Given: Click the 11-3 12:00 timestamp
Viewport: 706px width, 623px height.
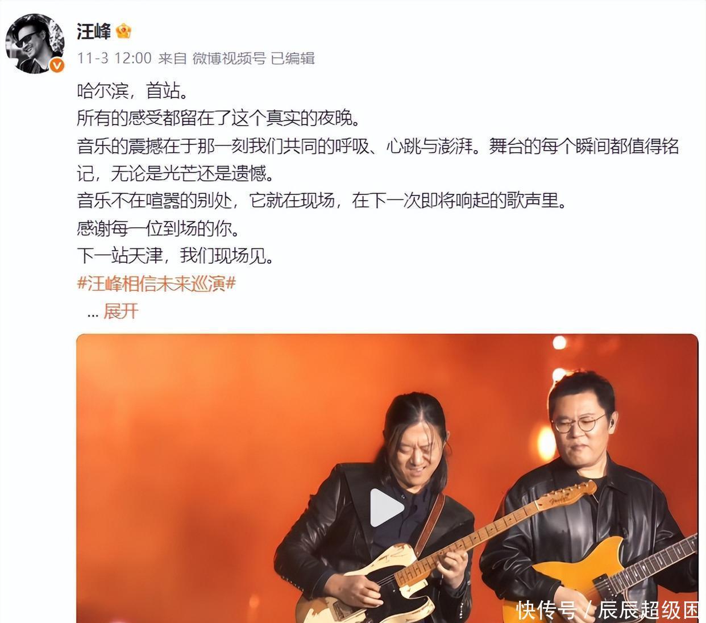Looking at the screenshot, I should coord(114,58).
